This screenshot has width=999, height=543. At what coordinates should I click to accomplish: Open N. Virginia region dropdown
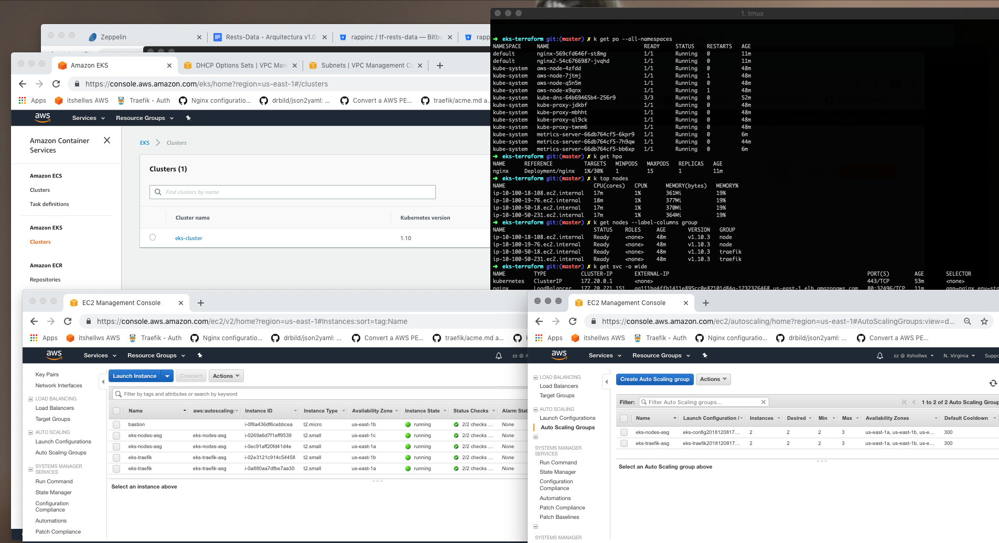959,355
